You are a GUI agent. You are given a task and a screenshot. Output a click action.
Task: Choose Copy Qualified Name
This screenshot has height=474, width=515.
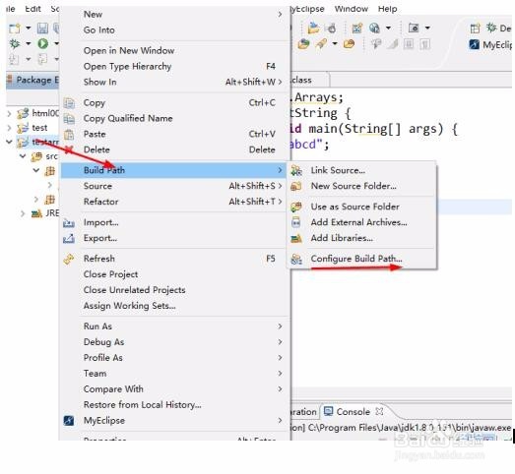[173, 118]
